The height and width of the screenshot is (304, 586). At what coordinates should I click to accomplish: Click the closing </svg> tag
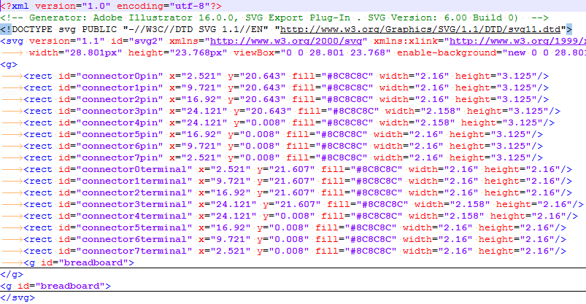tap(18, 298)
